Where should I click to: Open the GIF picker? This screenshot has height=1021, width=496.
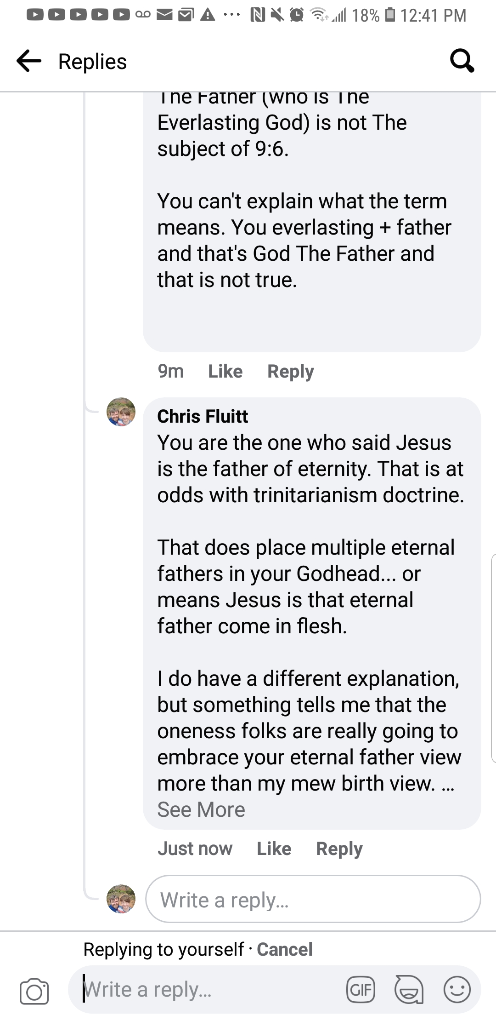tap(361, 989)
